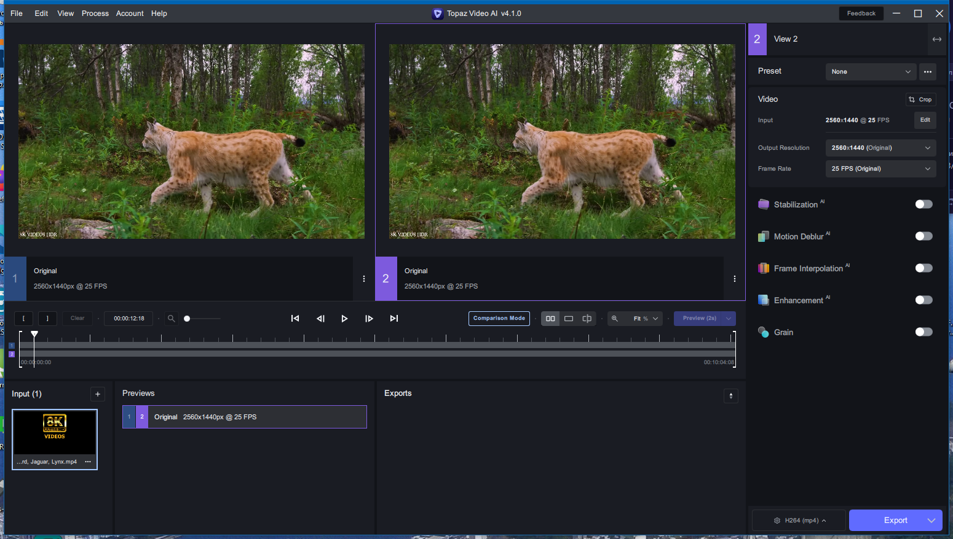Open the Frame Rate dropdown

pos(880,168)
